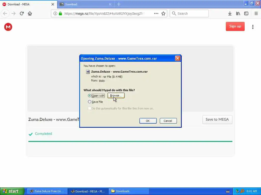This screenshot has width=261, height=195.
Task: Show site information icon in address bar
Action: 55,13
